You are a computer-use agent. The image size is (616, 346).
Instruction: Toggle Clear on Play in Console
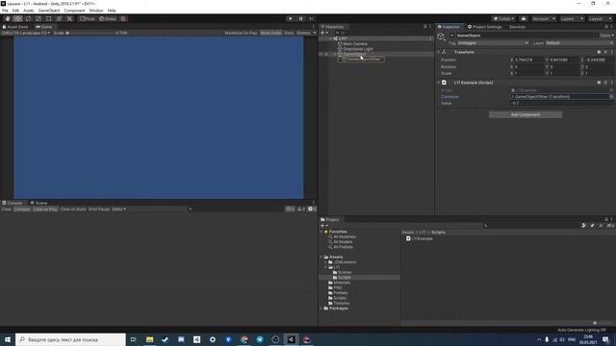tap(45, 210)
